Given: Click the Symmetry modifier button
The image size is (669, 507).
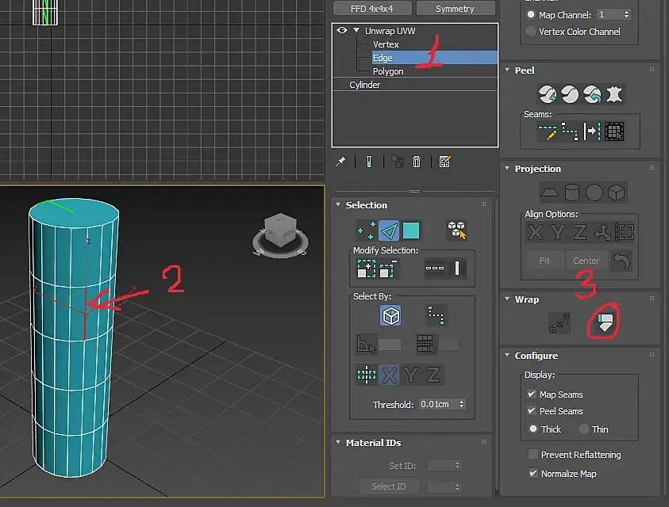Looking at the screenshot, I should [455, 9].
